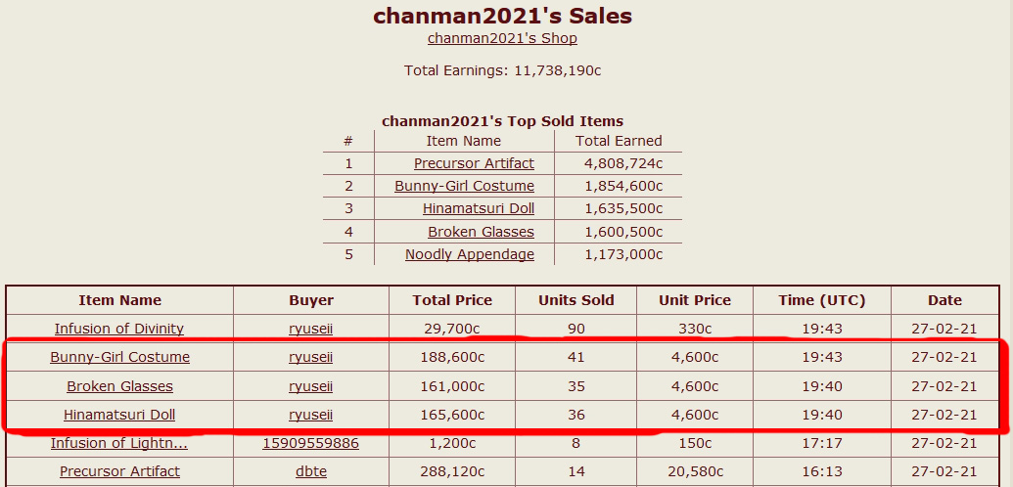Viewport: 1013px width, 487px height.
Task: Open Hinamatsuri Doll in sales table
Action: [x=119, y=415]
